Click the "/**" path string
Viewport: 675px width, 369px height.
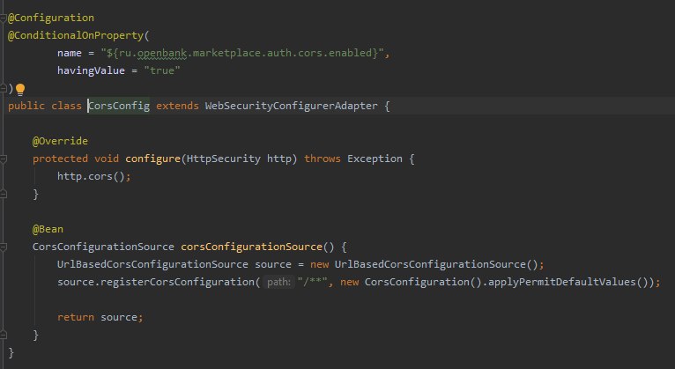(x=312, y=282)
